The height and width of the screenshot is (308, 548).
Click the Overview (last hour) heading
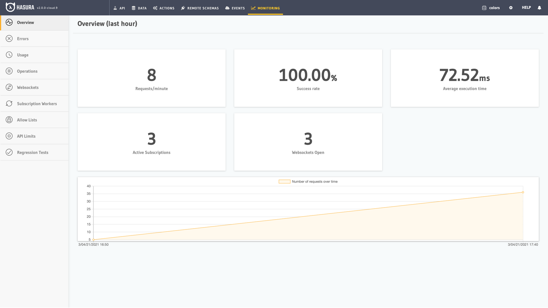pyautogui.click(x=107, y=24)
